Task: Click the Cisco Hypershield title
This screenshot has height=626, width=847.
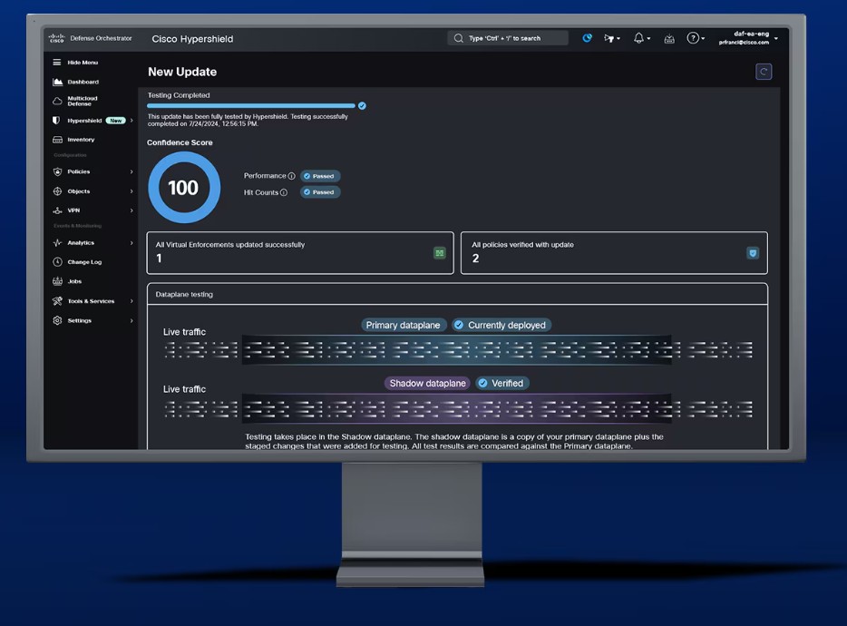Action: point(192,39)
